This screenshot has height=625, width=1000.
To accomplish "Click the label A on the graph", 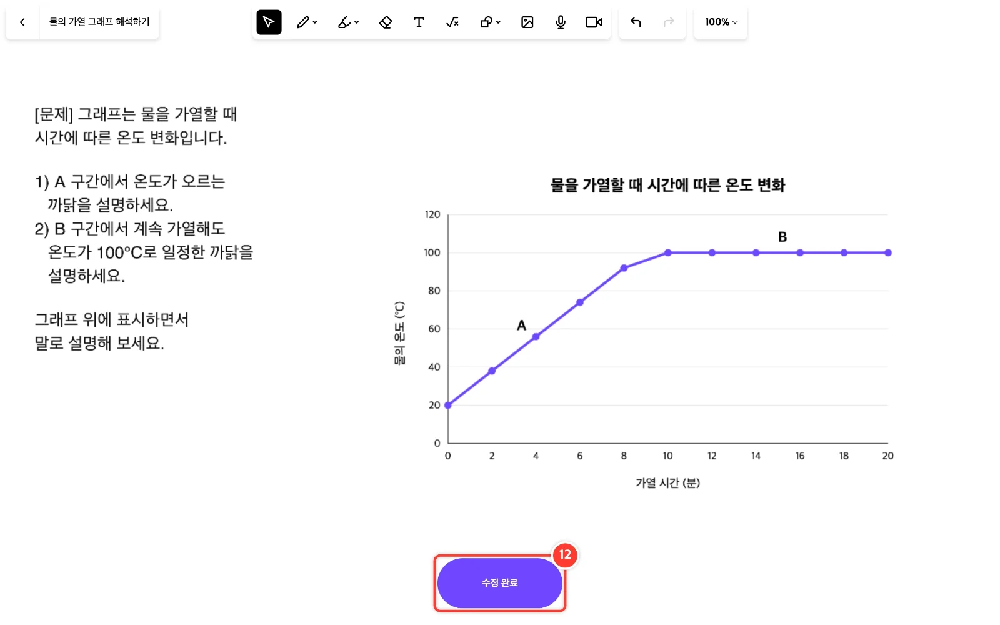I will pos(522,326).
